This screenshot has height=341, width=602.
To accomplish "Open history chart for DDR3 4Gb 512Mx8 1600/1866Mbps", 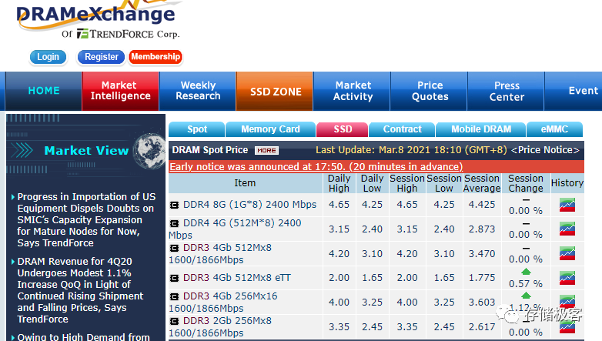I will click(x=567, y=253).
